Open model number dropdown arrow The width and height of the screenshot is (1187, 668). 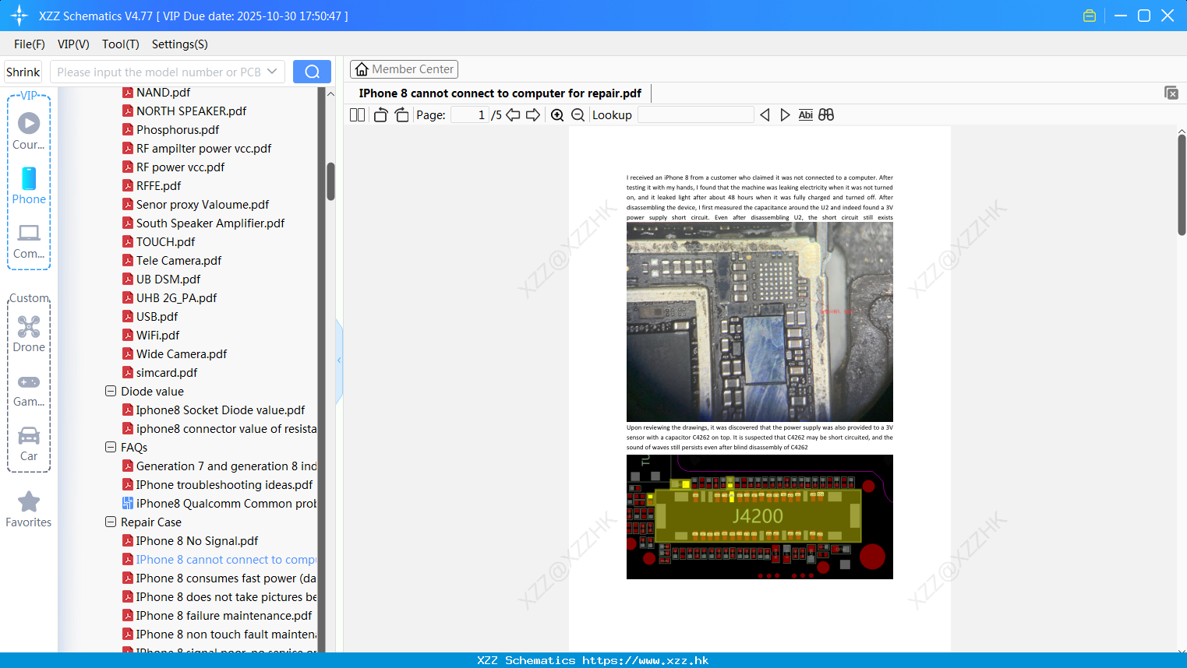click(x=272, y=72)
